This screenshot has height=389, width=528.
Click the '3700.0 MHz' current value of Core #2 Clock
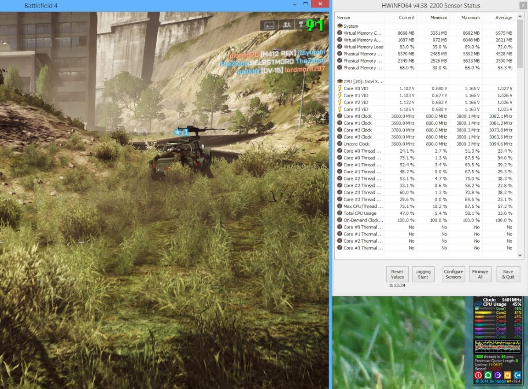tap(403, 130)
